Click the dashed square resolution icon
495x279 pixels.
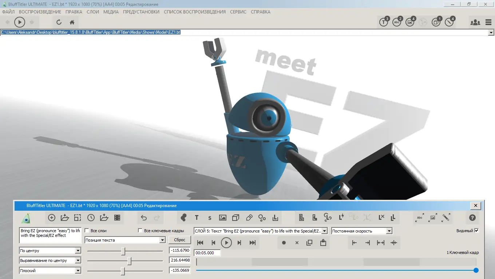pos(78,218)
